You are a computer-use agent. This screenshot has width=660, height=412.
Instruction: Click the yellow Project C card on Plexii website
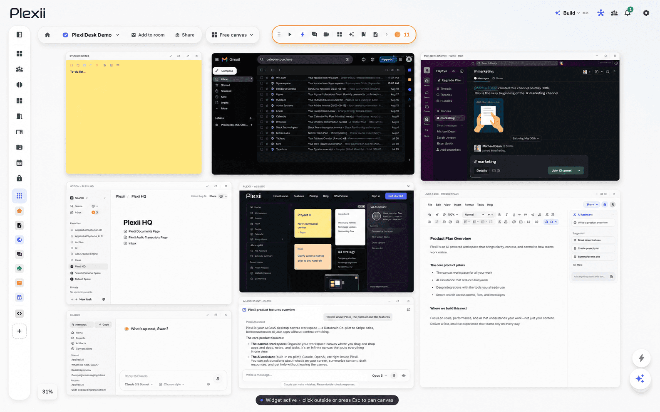point(313,223)
